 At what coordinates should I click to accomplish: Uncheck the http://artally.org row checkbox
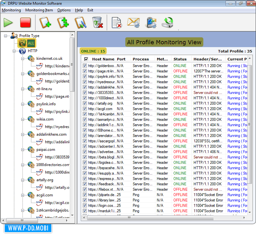tap(85, 103)
